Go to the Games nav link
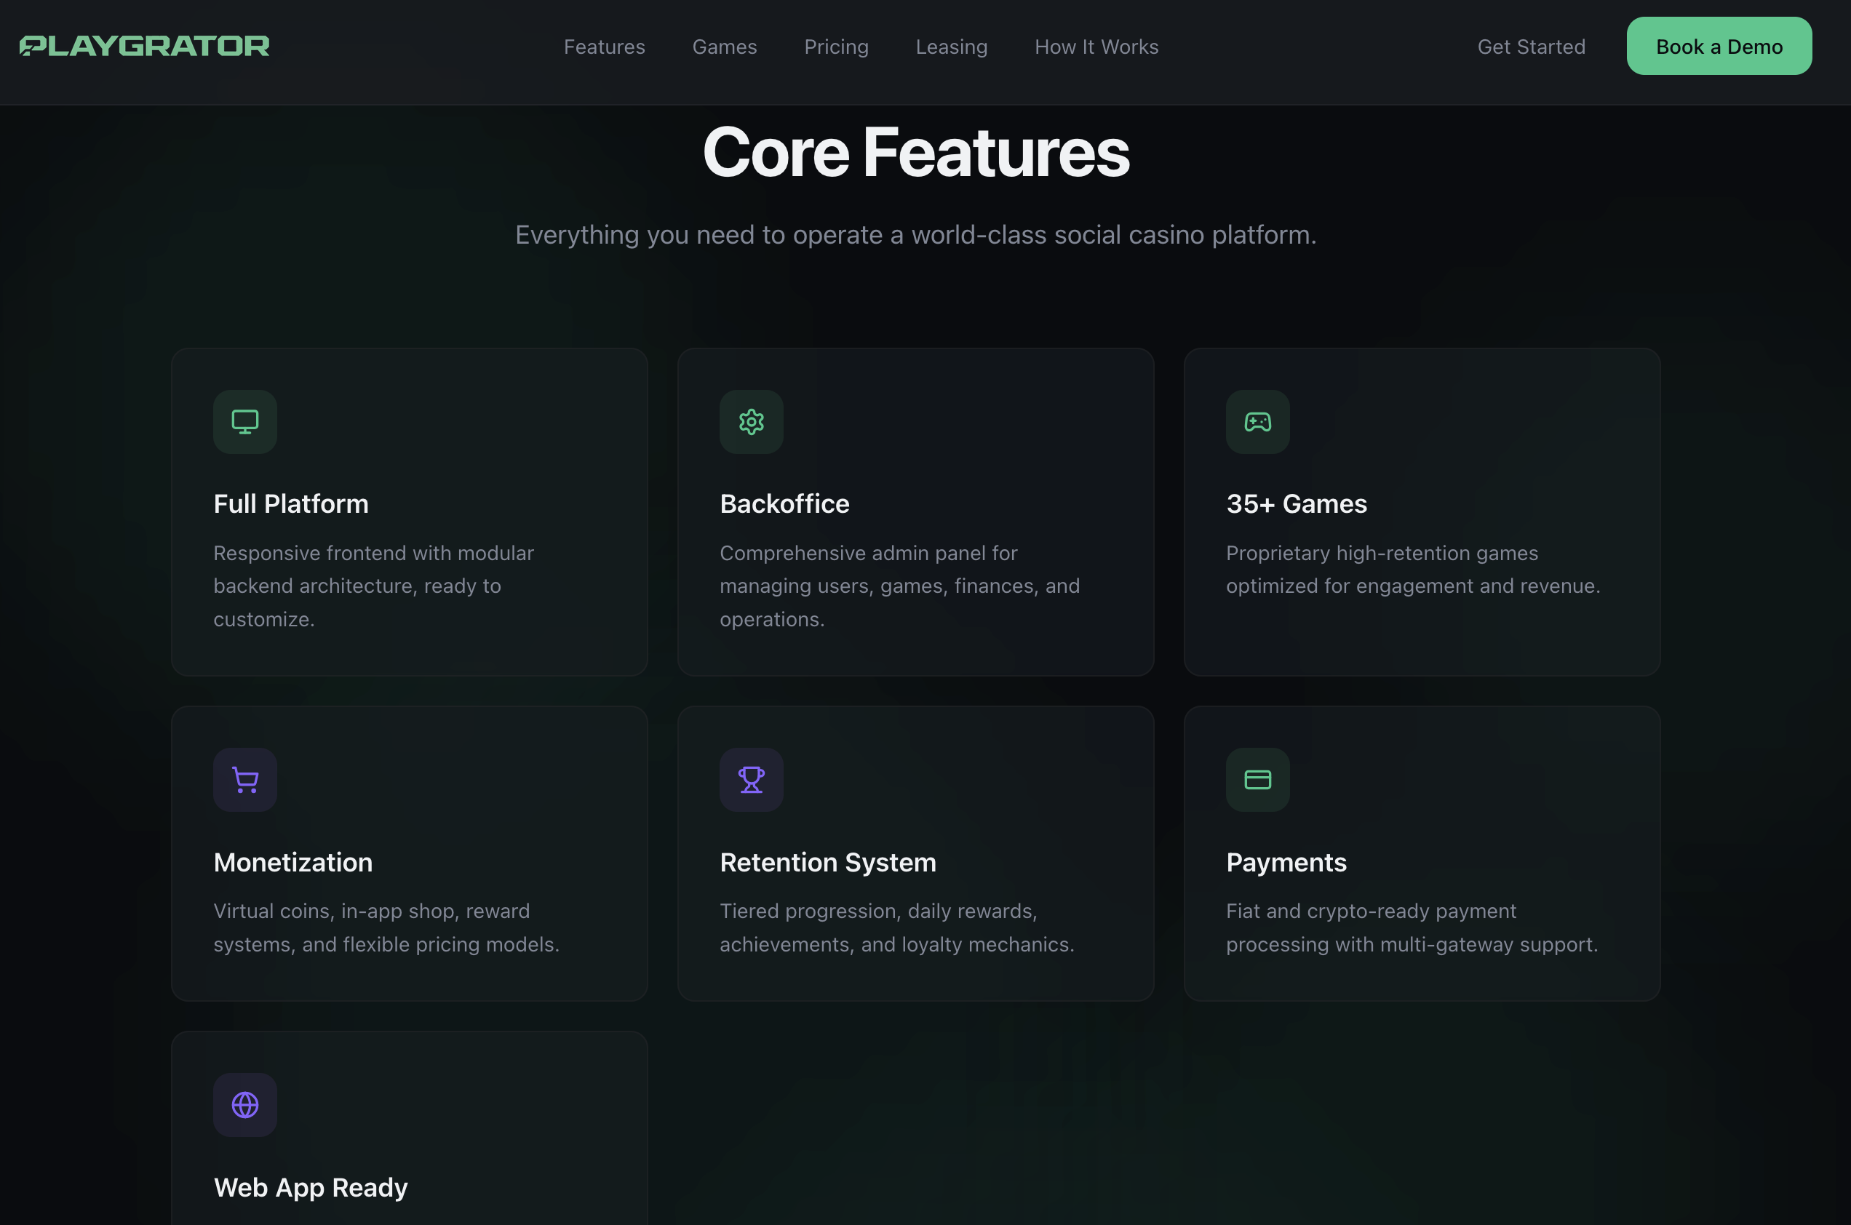This screenshot has height=1225, width=1851. point(724,47)
